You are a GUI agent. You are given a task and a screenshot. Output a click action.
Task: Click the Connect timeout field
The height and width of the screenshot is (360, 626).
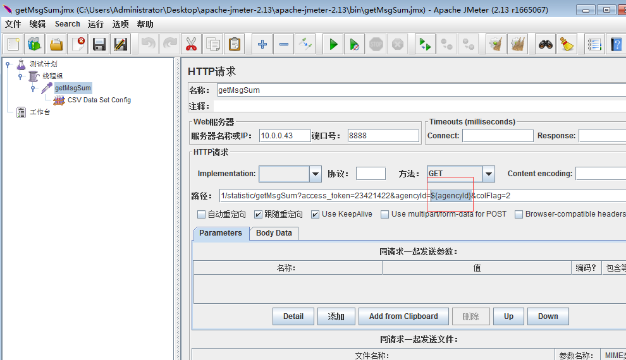click(498, 136)
